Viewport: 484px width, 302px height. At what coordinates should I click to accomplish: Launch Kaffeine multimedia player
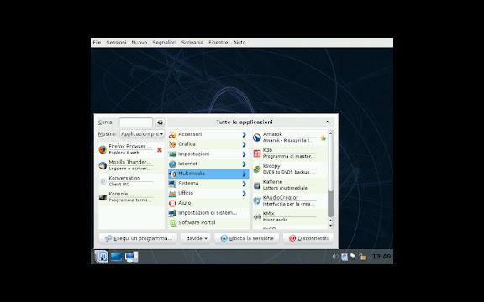coord(290,185)
